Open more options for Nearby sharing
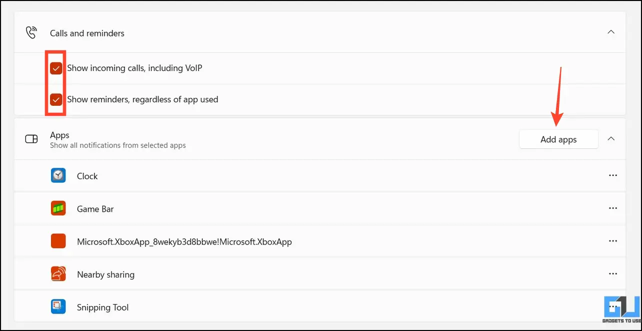642x331 pixels. (613, 274)
